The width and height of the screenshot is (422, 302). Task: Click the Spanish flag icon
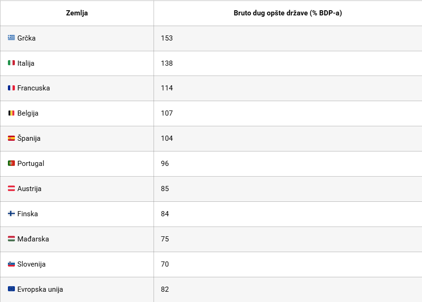[11, 138]
